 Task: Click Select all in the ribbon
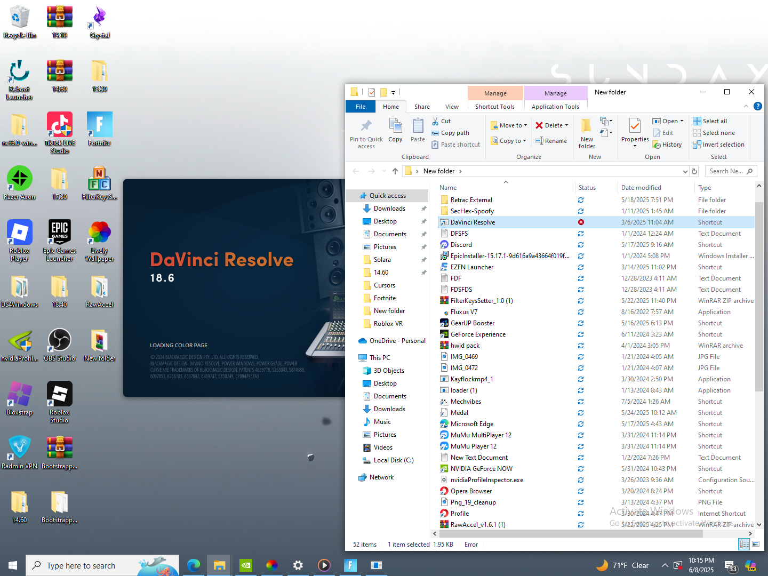710,121
